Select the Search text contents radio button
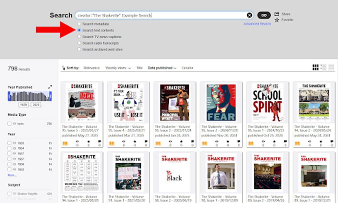The image size is (338, 203). (x=79, y=30)
